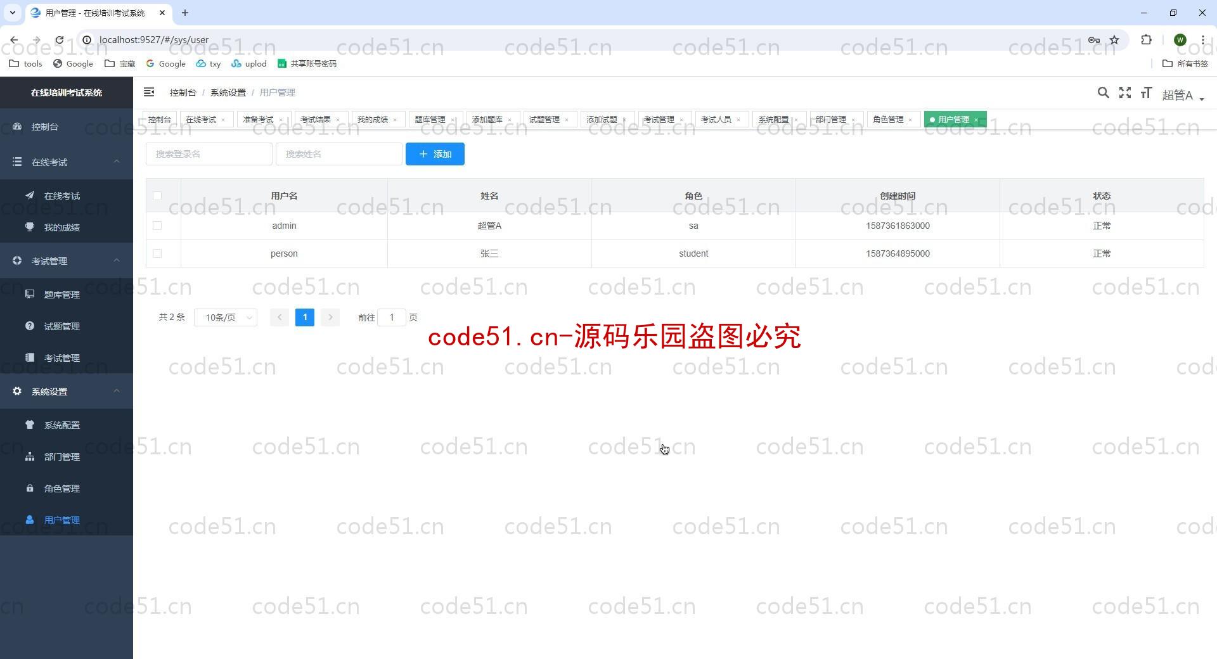The height and width of the screenshot is (659, 1217).
Task: Collapse the 在线考试 sidebar group
Action: click(x=67, y=162)
